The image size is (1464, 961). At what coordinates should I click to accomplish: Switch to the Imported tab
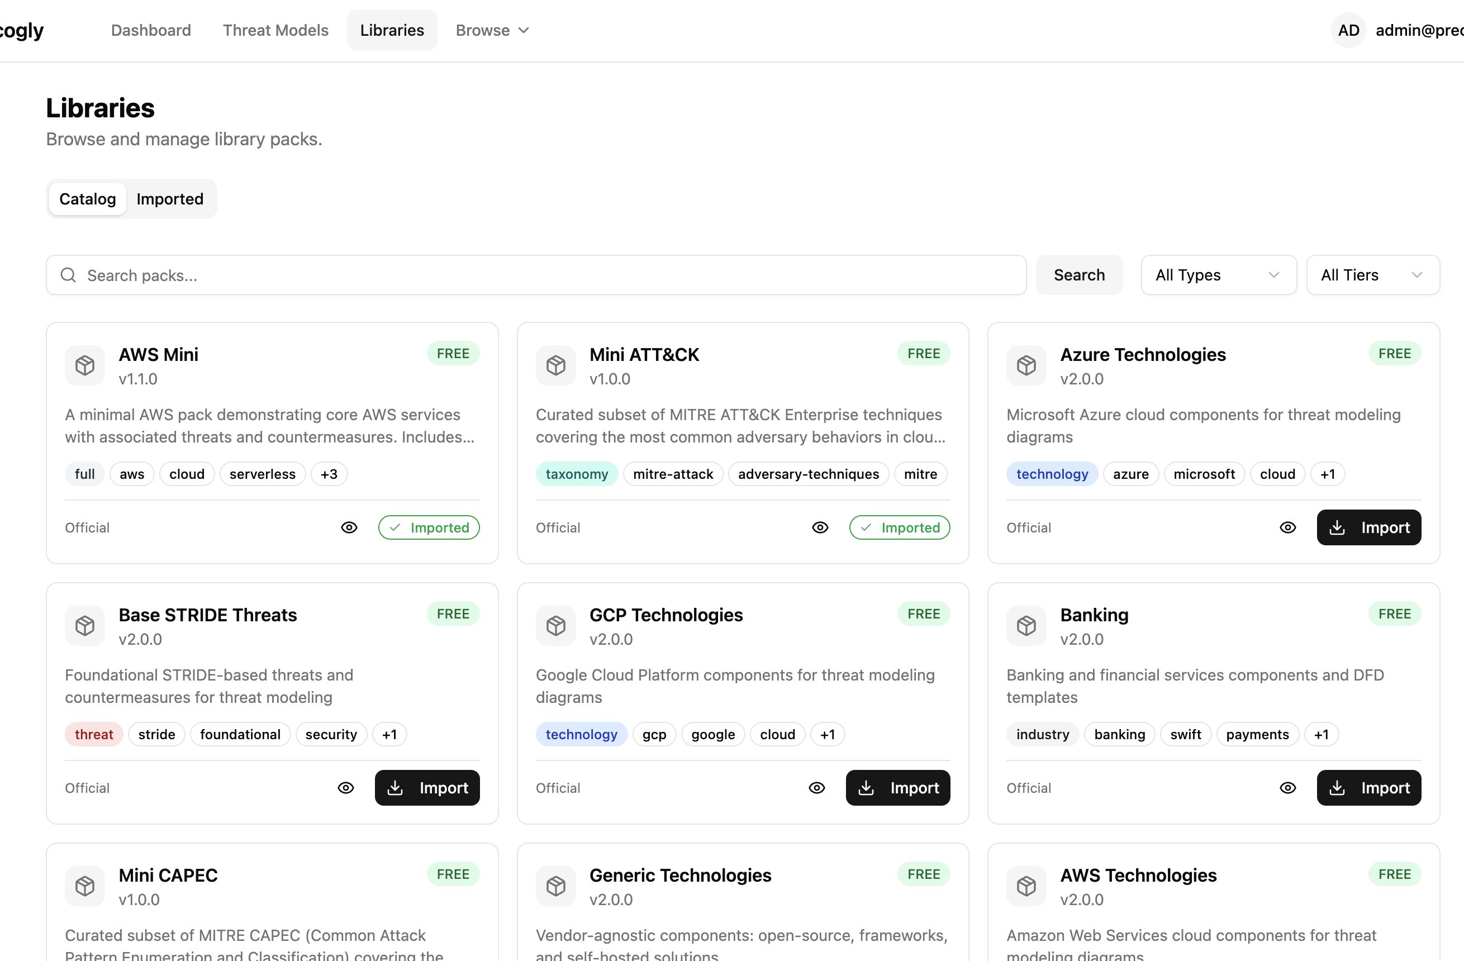[170, 199]
